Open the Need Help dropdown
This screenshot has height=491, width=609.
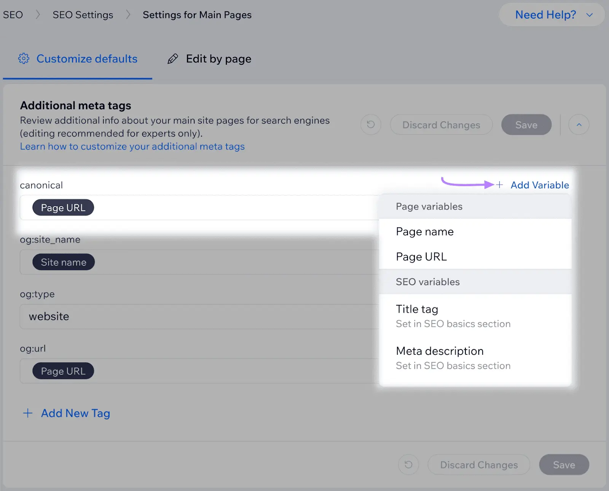coord(551,15)
